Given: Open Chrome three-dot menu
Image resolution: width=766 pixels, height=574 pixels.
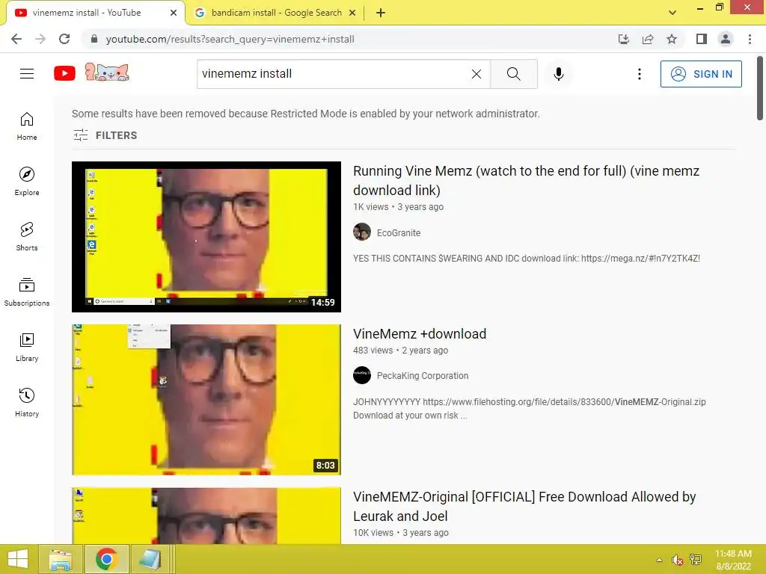Looking at the screenshot, I should (750, 39).
